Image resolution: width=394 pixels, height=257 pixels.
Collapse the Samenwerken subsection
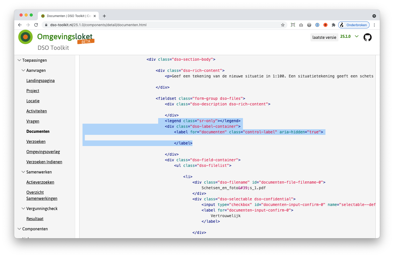pos(23,172)
